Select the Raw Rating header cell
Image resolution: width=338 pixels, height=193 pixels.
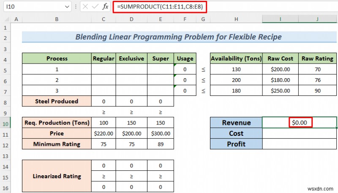point(318,58)
